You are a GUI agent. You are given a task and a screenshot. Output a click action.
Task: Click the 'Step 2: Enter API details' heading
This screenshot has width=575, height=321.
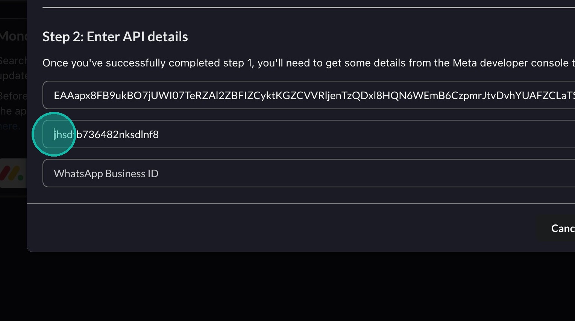click(x=115, y=37)
